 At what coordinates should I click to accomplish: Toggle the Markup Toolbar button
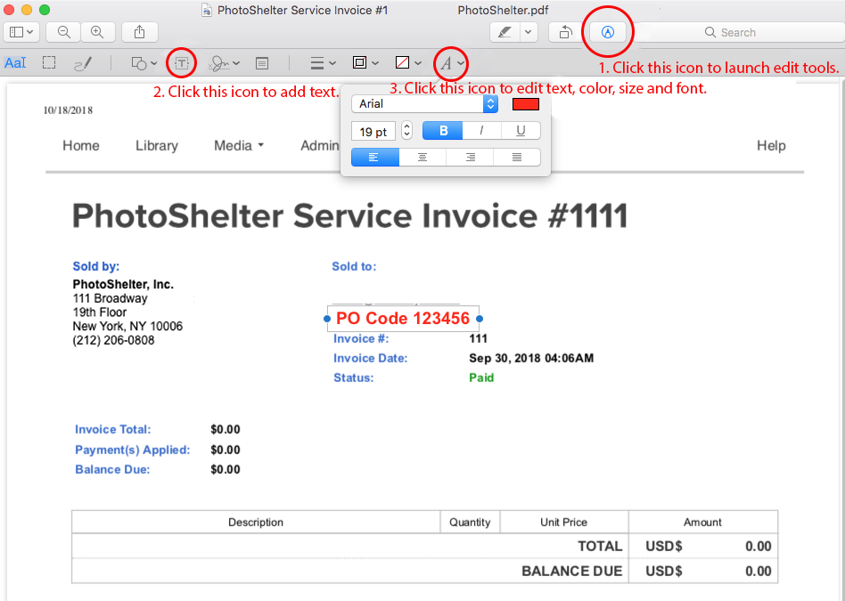click(608, 32)
